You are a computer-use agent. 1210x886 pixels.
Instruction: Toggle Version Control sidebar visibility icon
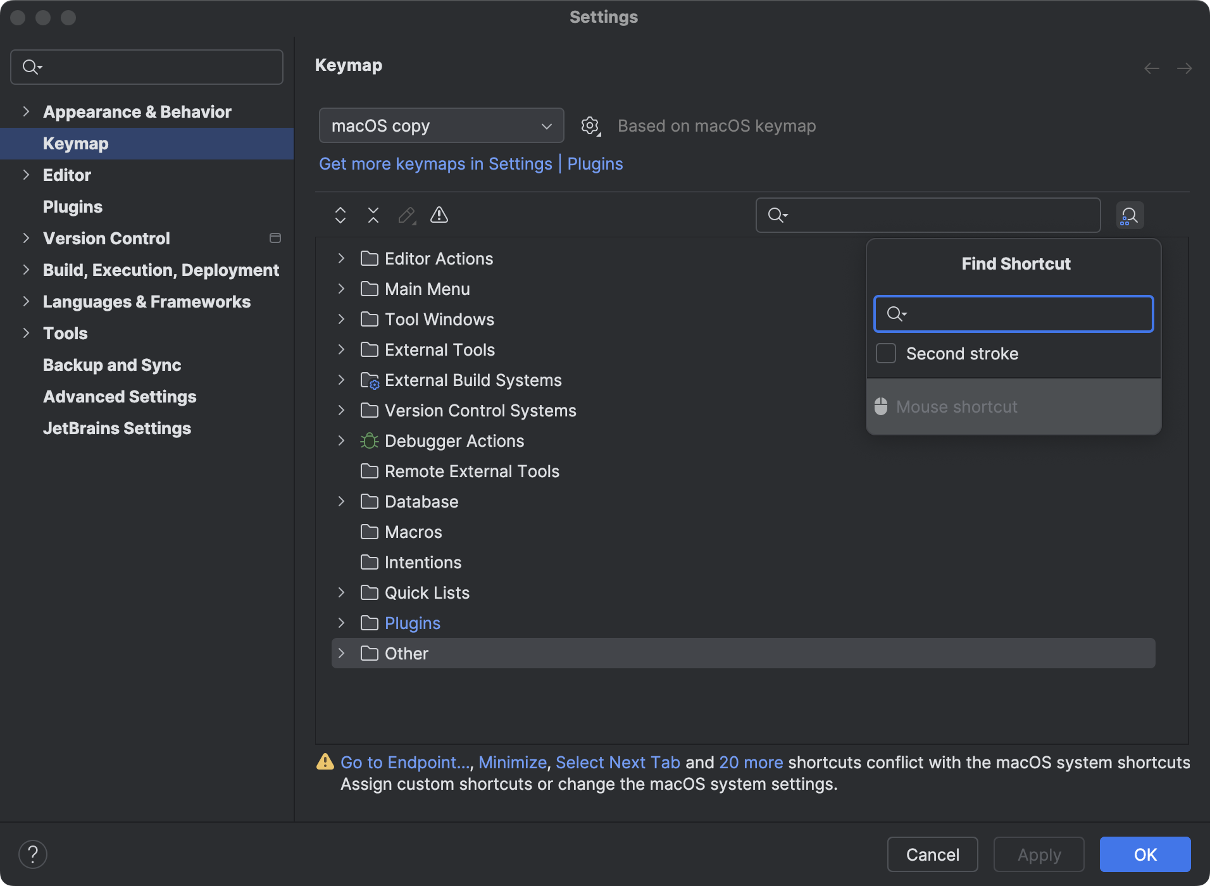click(275, 238)
